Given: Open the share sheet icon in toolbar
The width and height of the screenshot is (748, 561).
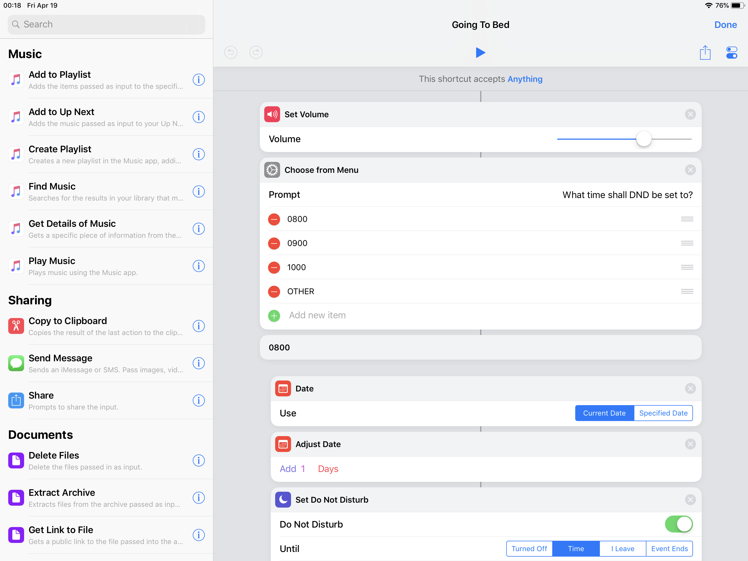Looking at the screenshot, I should click(x=705, y=52).
